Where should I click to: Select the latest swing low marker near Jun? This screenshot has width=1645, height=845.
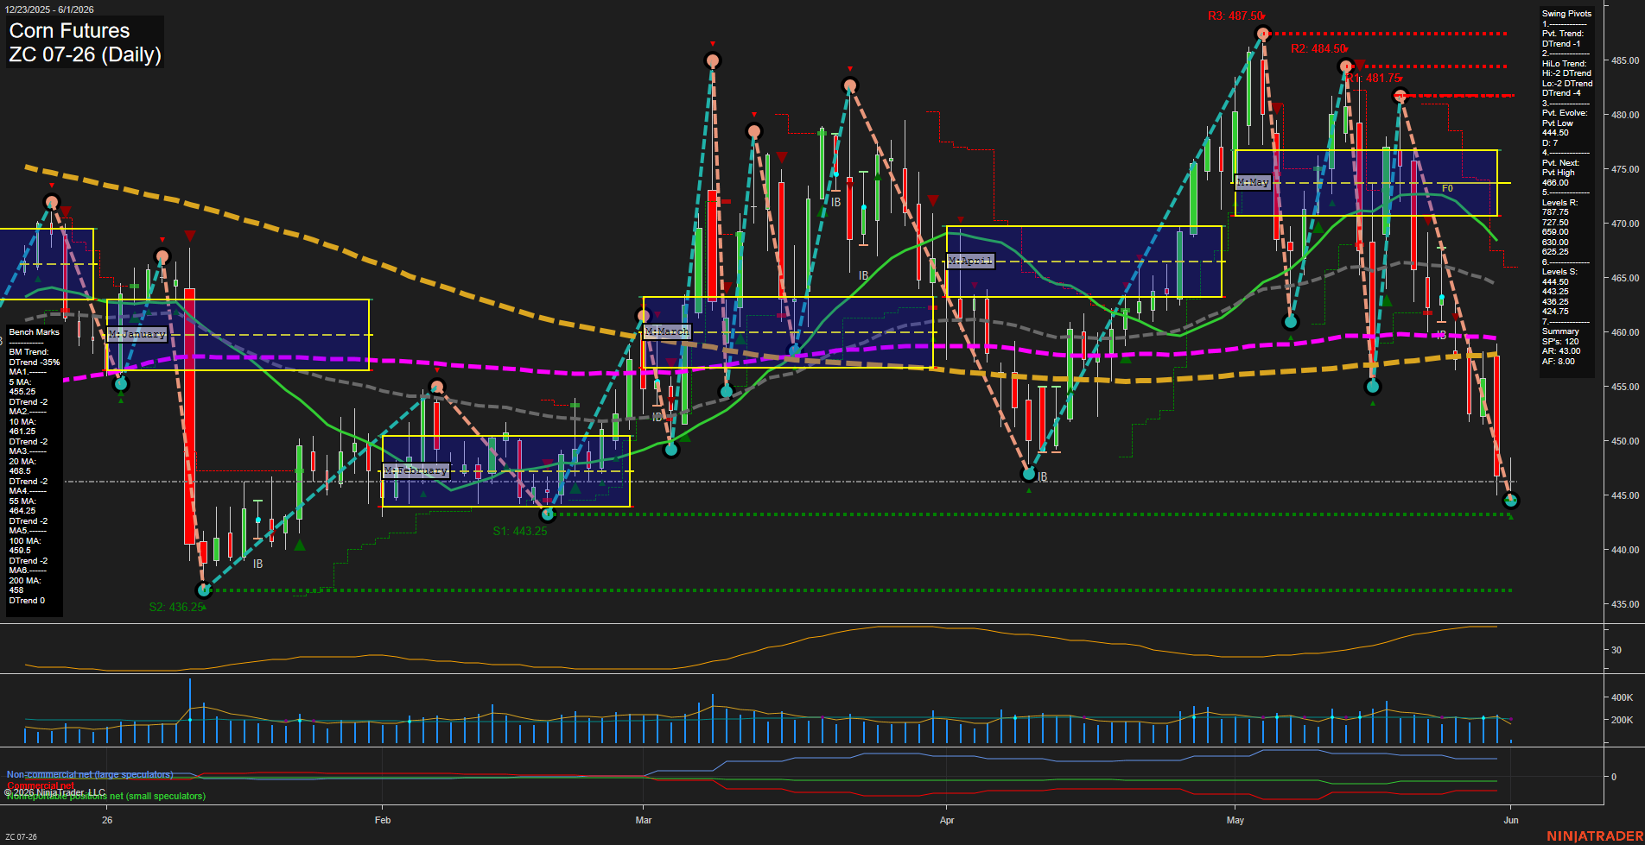pos(1510,500)
